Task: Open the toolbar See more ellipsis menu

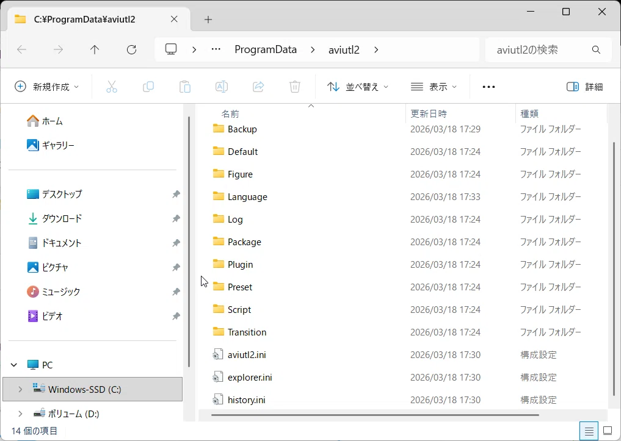Action: tap(488, 87)
